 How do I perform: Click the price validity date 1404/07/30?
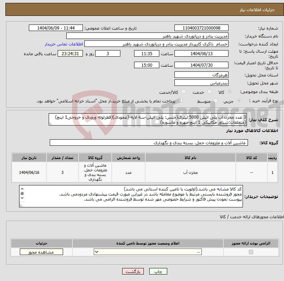[201, 65]
